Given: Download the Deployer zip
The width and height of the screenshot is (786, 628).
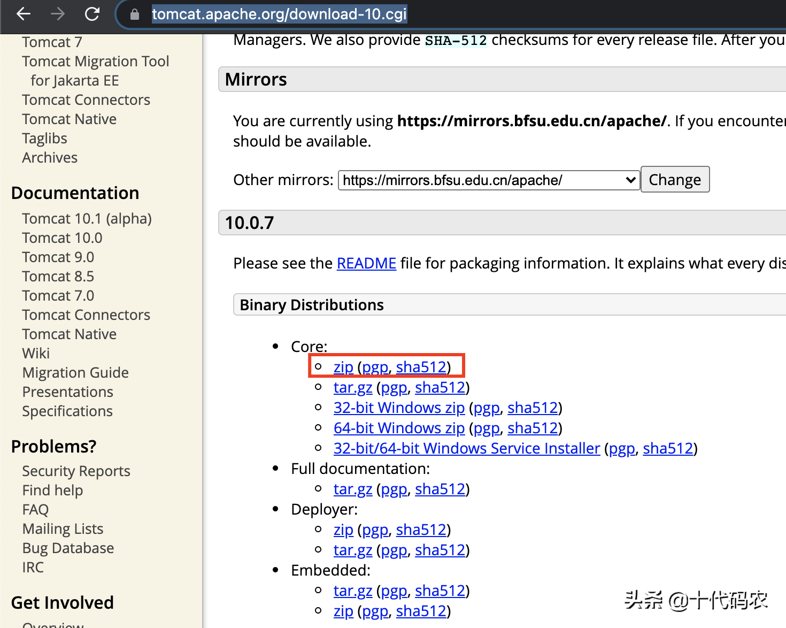Looking at the screenshot, I should (x=343, y=530).
